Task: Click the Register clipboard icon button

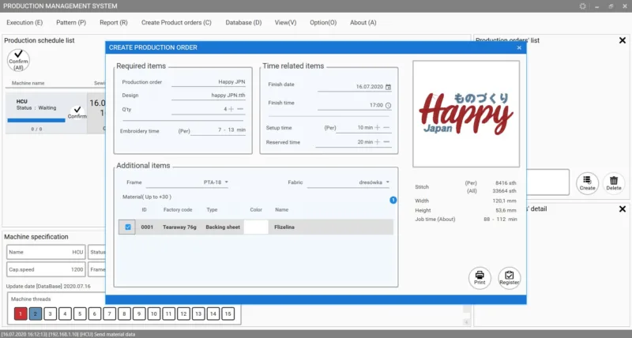Action: (509, 277)
